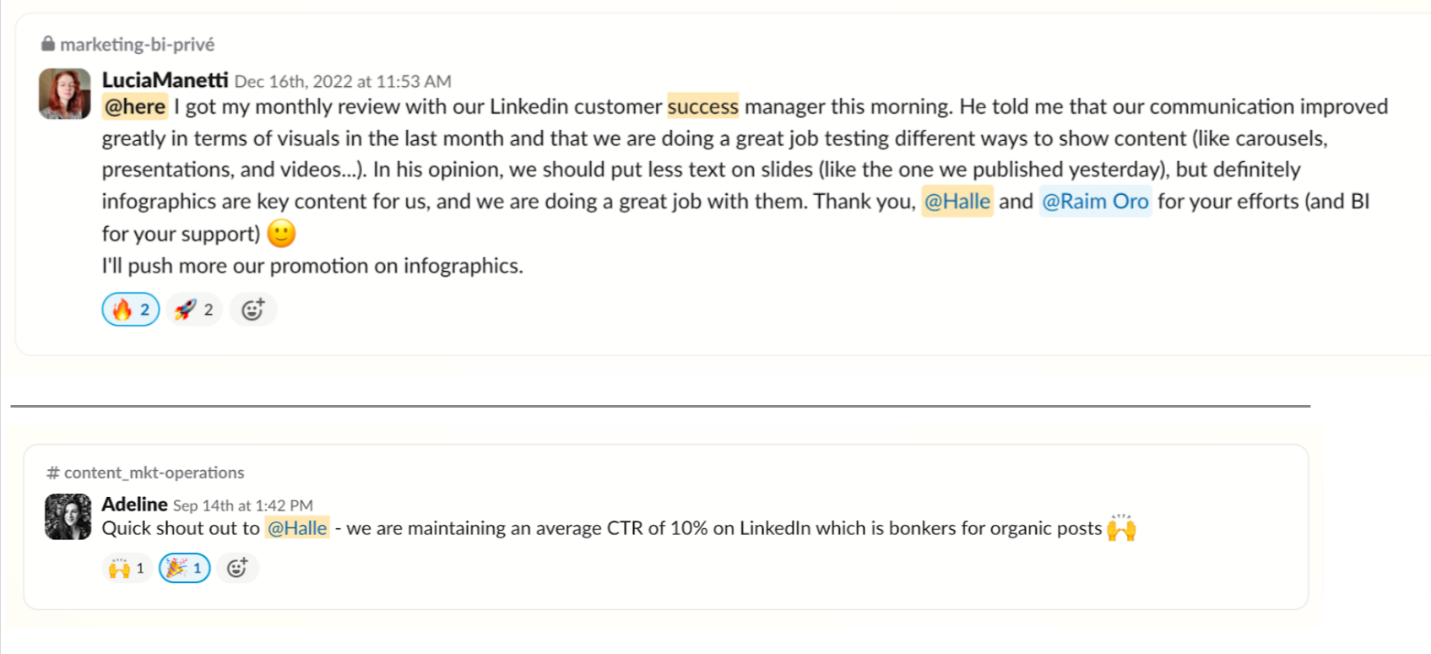Open the Dec 16th, 2022 message timestamp
The width and height of the screenshot is (1431, 654).
click(x=343, y=82)
